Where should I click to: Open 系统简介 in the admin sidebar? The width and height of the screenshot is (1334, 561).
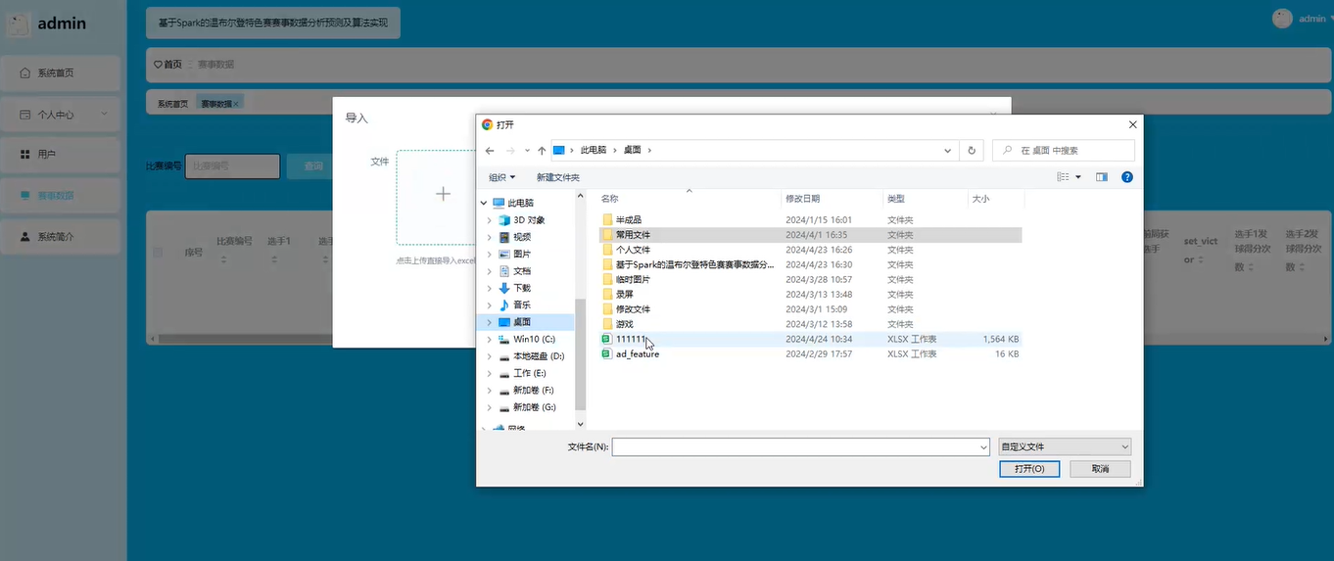[x=61, y=237]
